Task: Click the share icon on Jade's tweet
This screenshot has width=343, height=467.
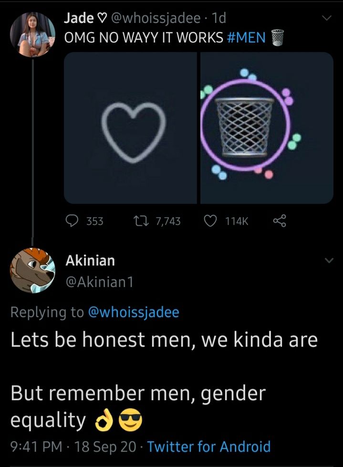Action: coord(280,221)
